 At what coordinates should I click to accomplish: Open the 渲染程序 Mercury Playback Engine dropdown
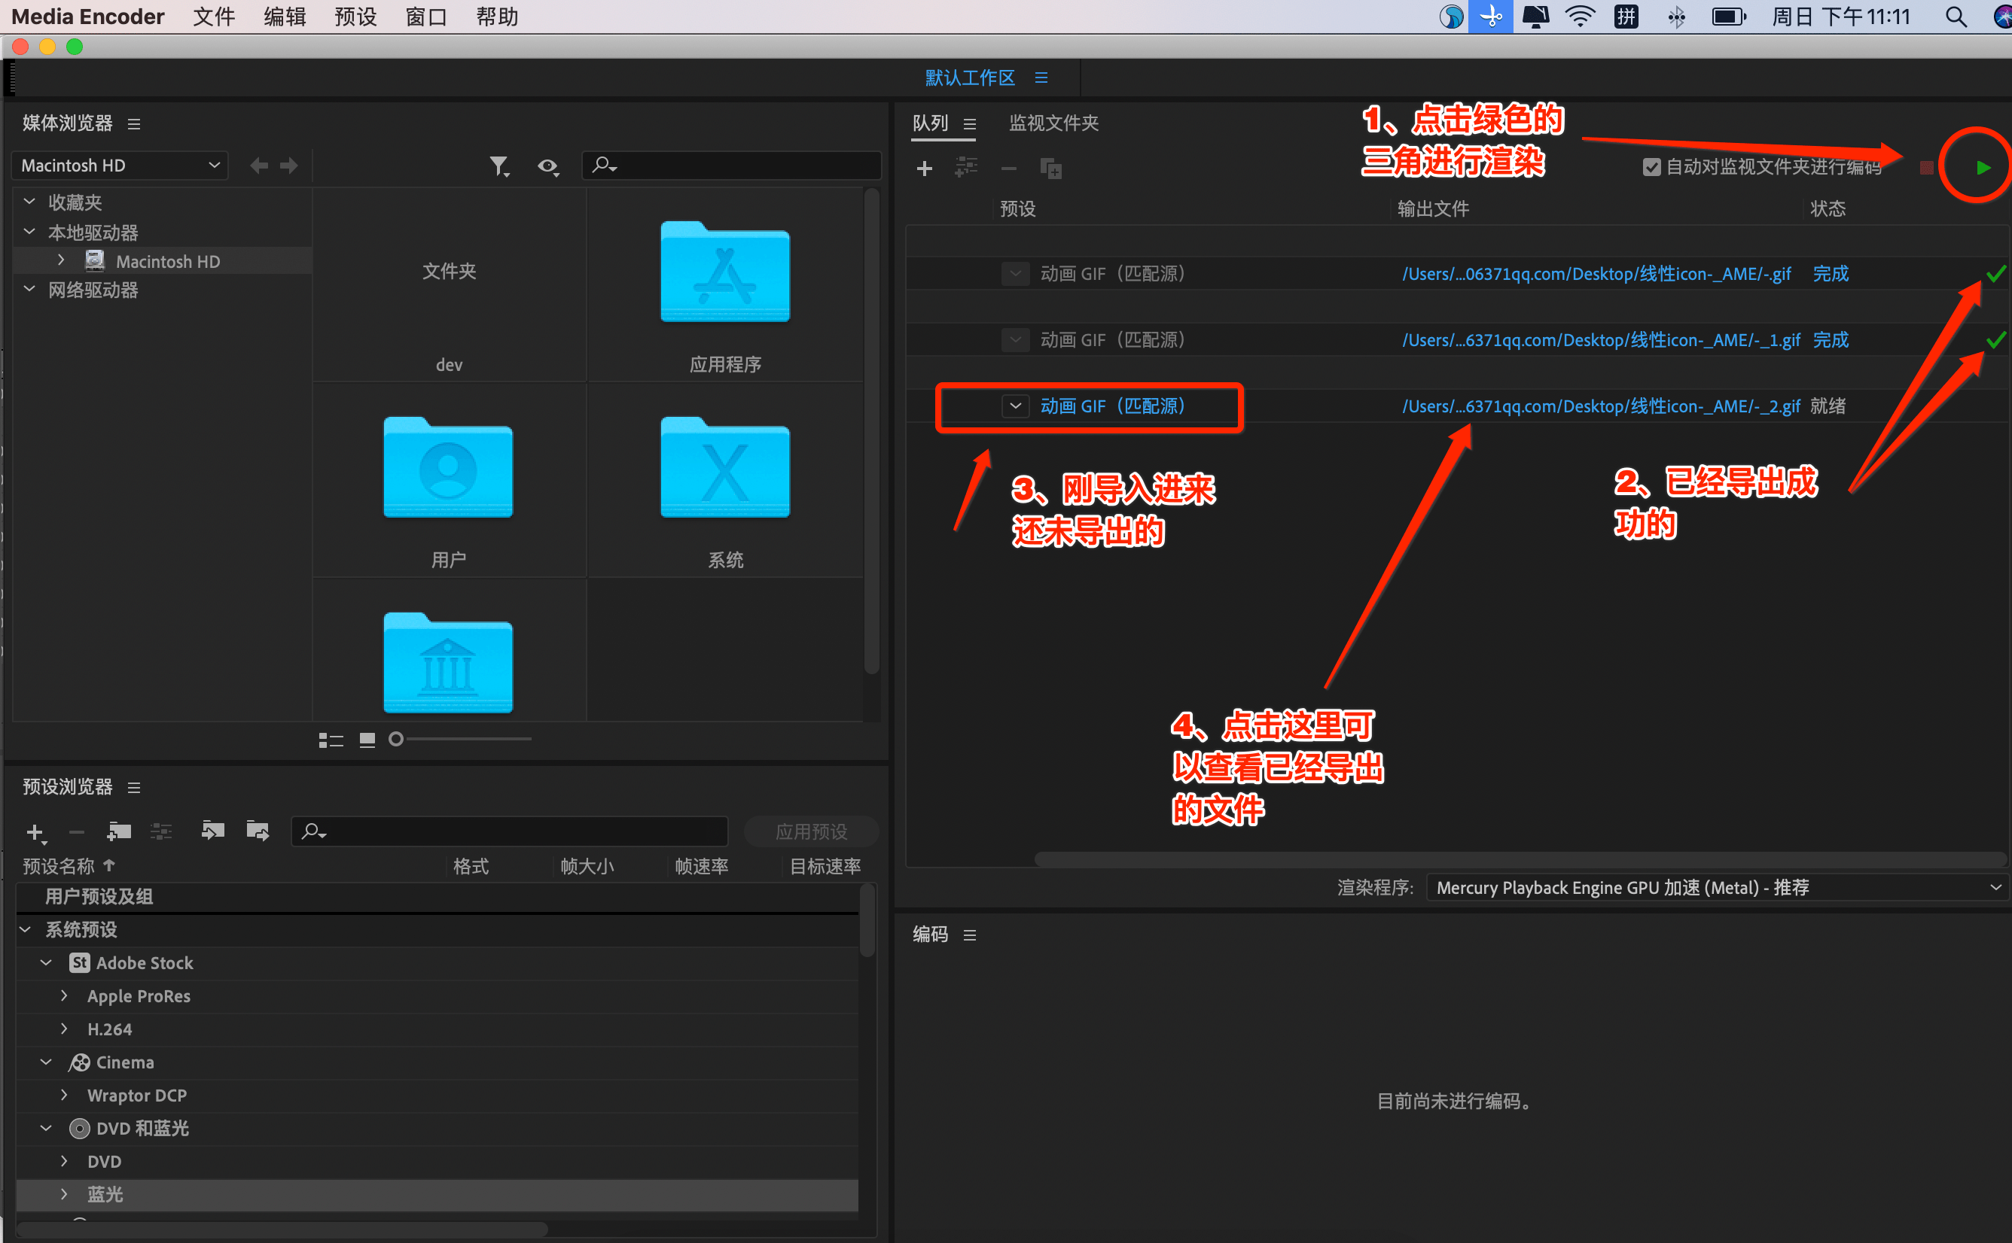point(1716,888)
